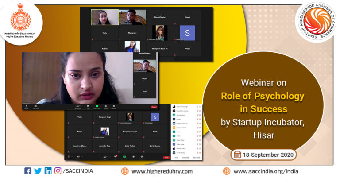
Task: Click the globe icon beside www.saccindia.org/india
Action: click(227, 171)
